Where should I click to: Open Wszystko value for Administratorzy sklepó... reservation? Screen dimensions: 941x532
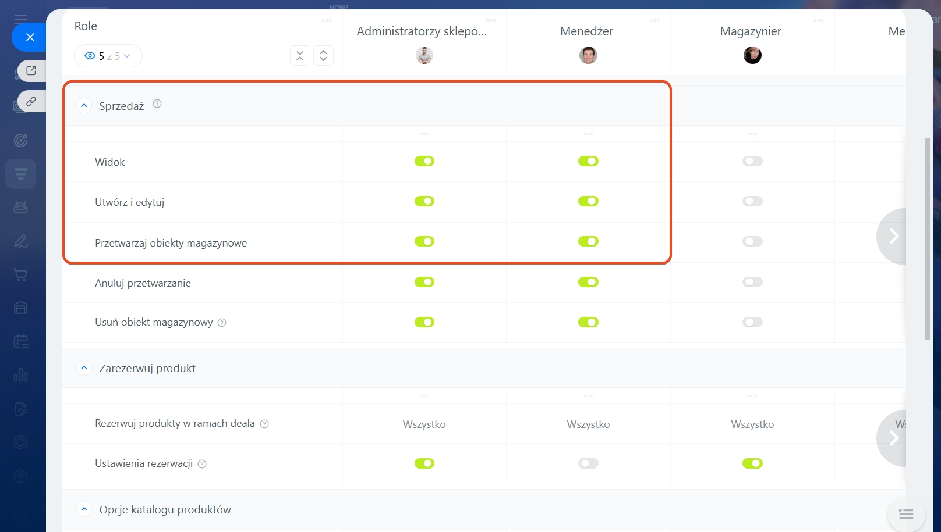[x=424, y=424]
